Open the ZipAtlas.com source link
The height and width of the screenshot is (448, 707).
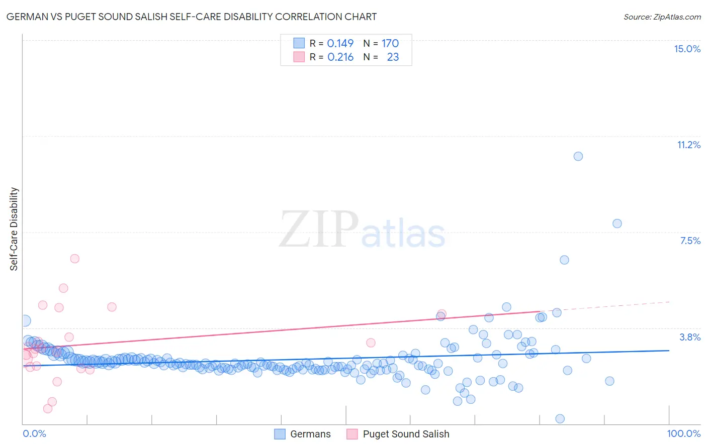pyautogui.click(x=662, y=17)
